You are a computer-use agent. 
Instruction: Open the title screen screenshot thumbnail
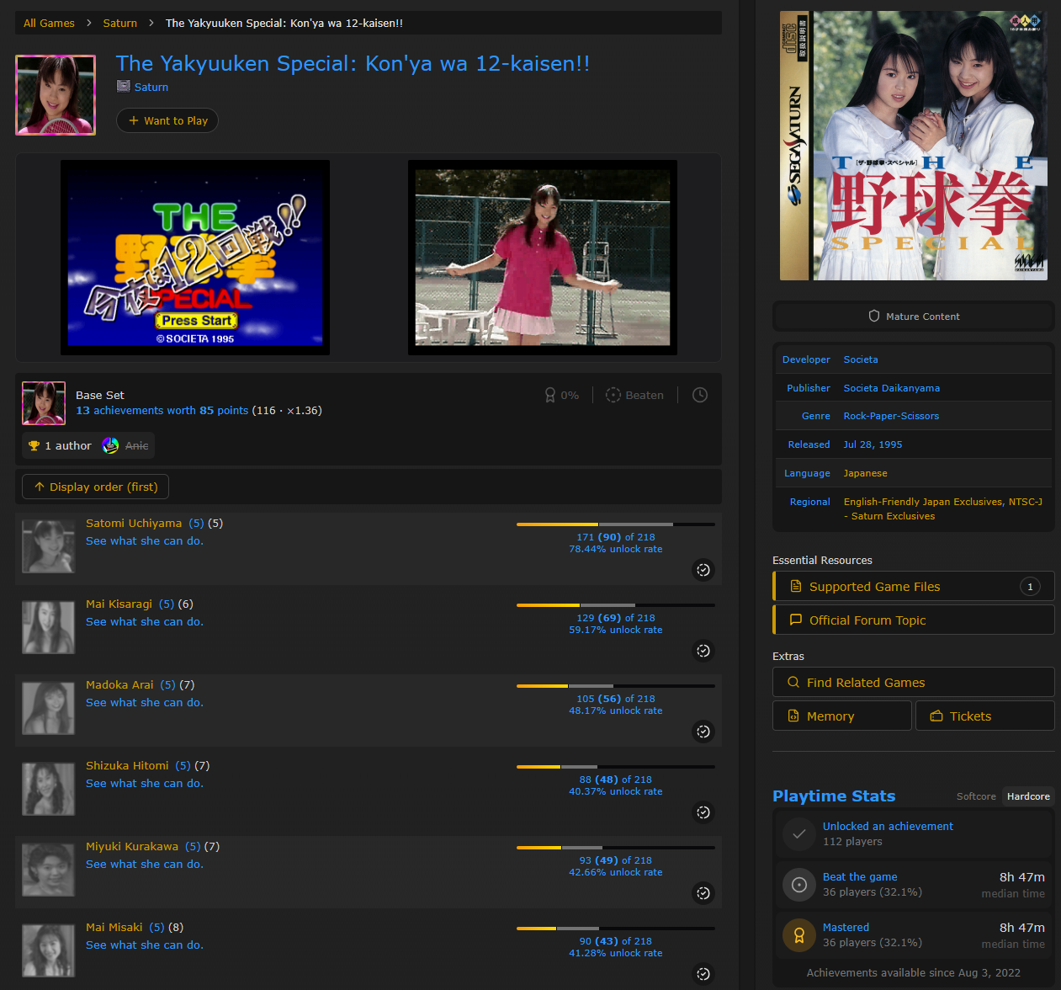point(195,258)
